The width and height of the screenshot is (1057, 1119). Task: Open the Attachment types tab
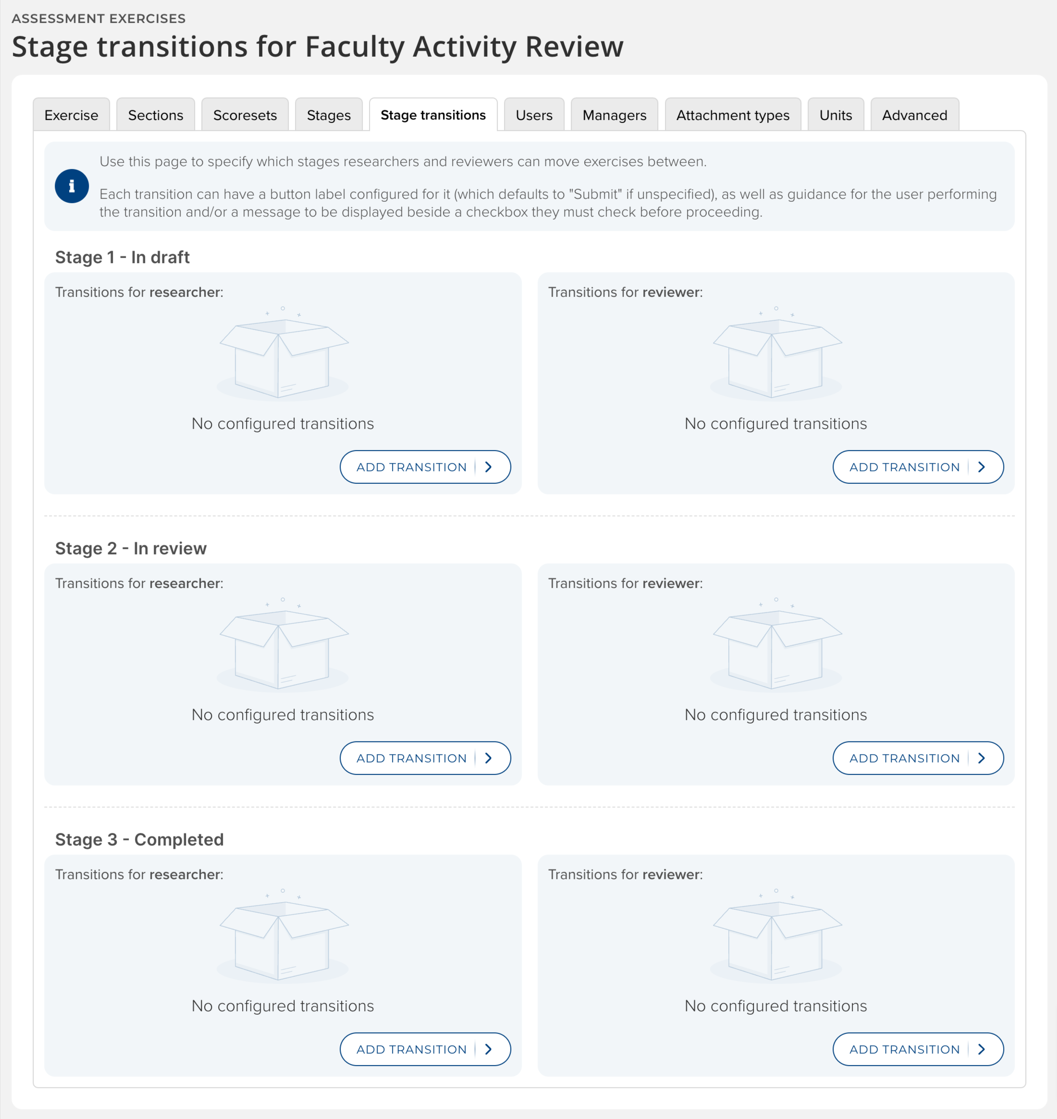pos(733,115)
